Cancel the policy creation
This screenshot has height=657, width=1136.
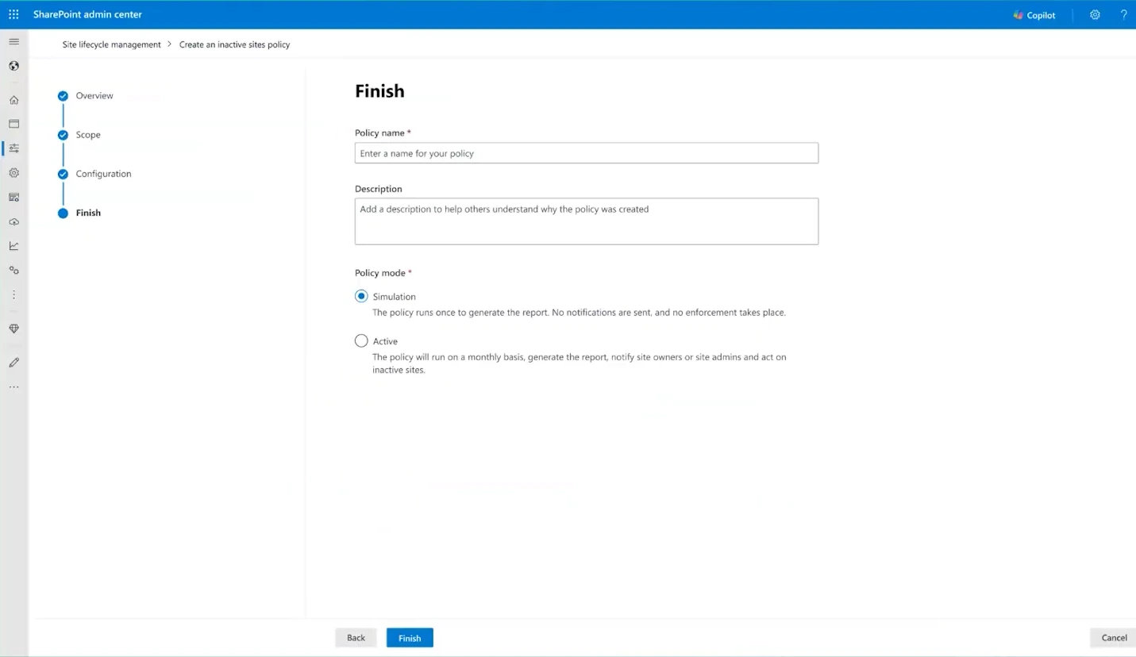(1114, 638)
